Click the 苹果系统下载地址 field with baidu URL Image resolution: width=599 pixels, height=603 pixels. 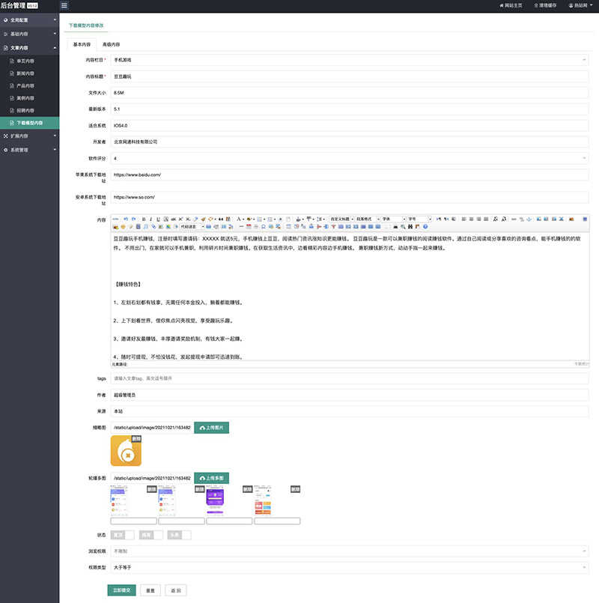click(x=350, y=175)
